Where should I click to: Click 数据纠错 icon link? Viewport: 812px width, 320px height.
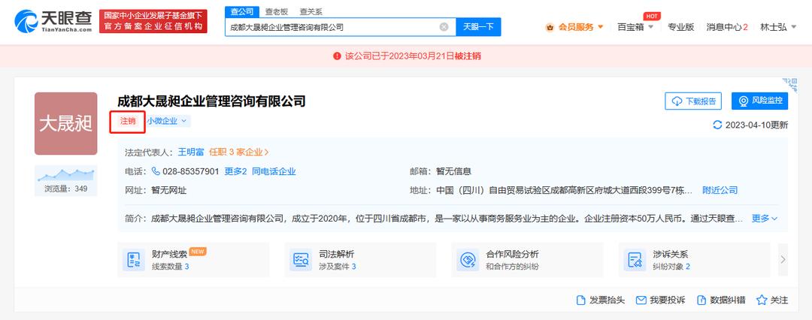pyautogui.click(x=721, y=300)
